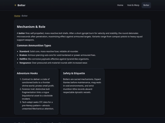The width and height of the screenshot is (165, 123).
Task: Select the Standard ammunition list item
Action: (x=49, y=51)
